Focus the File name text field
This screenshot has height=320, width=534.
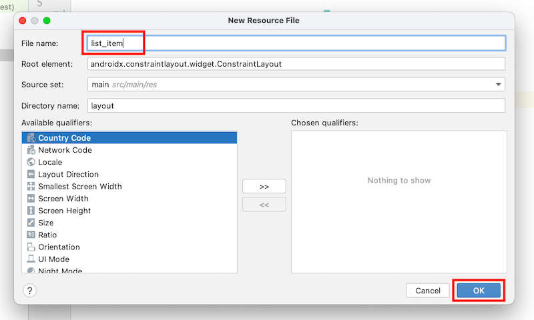tap(296, 43)
